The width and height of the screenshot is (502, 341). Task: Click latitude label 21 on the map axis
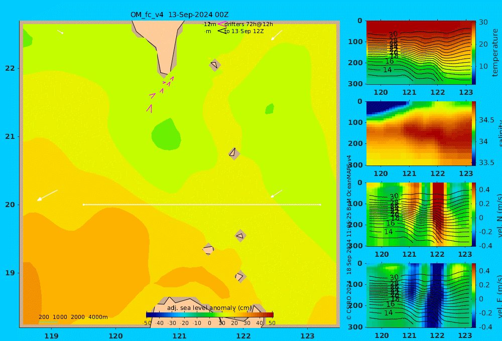10,136
